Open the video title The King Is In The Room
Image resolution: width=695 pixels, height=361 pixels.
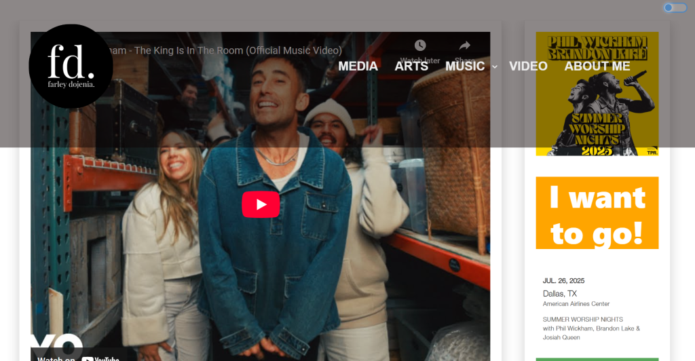[224, 50]
